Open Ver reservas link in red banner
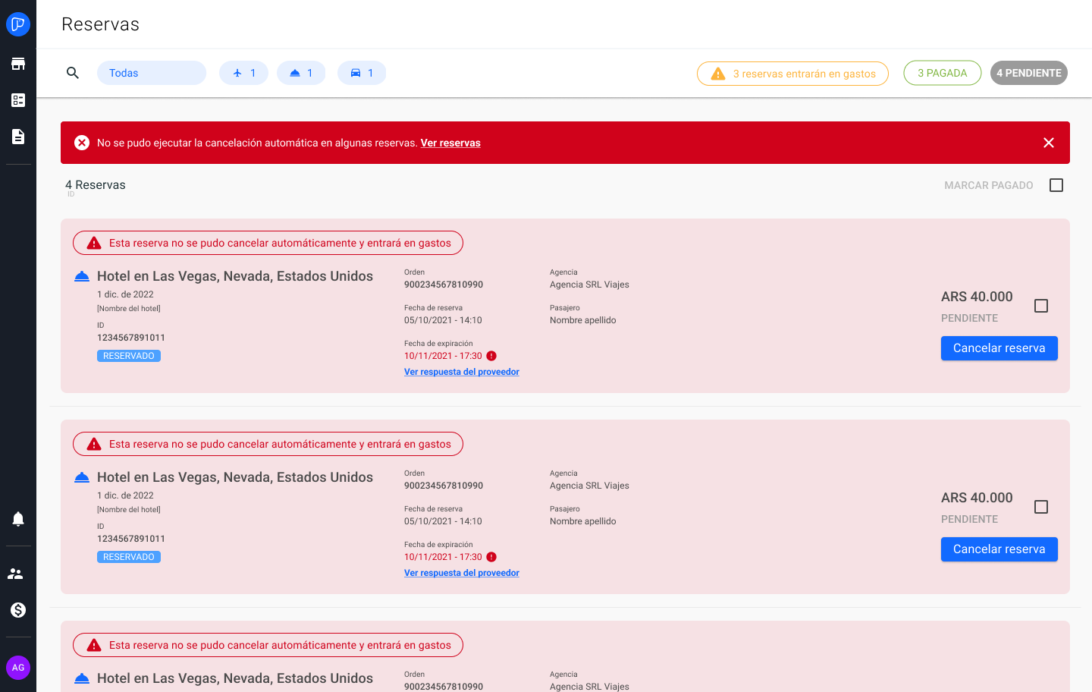The image size is (1092, 692). point(450,143)
